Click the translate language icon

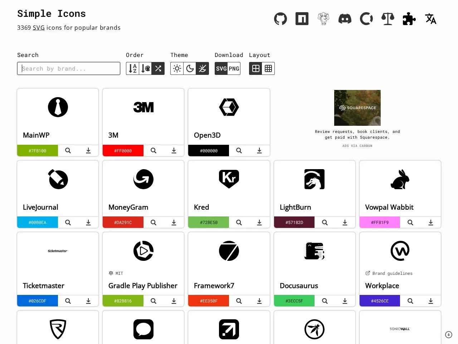click(x=430, y=19)
